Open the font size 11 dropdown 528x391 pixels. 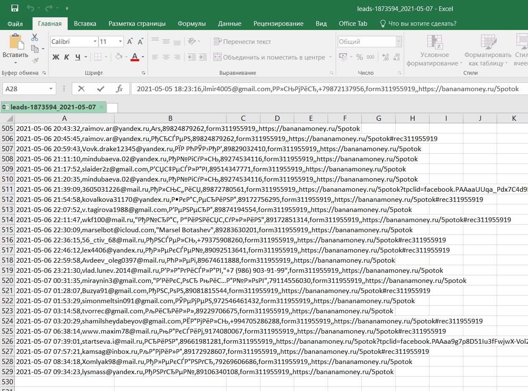tap(120, 42)
